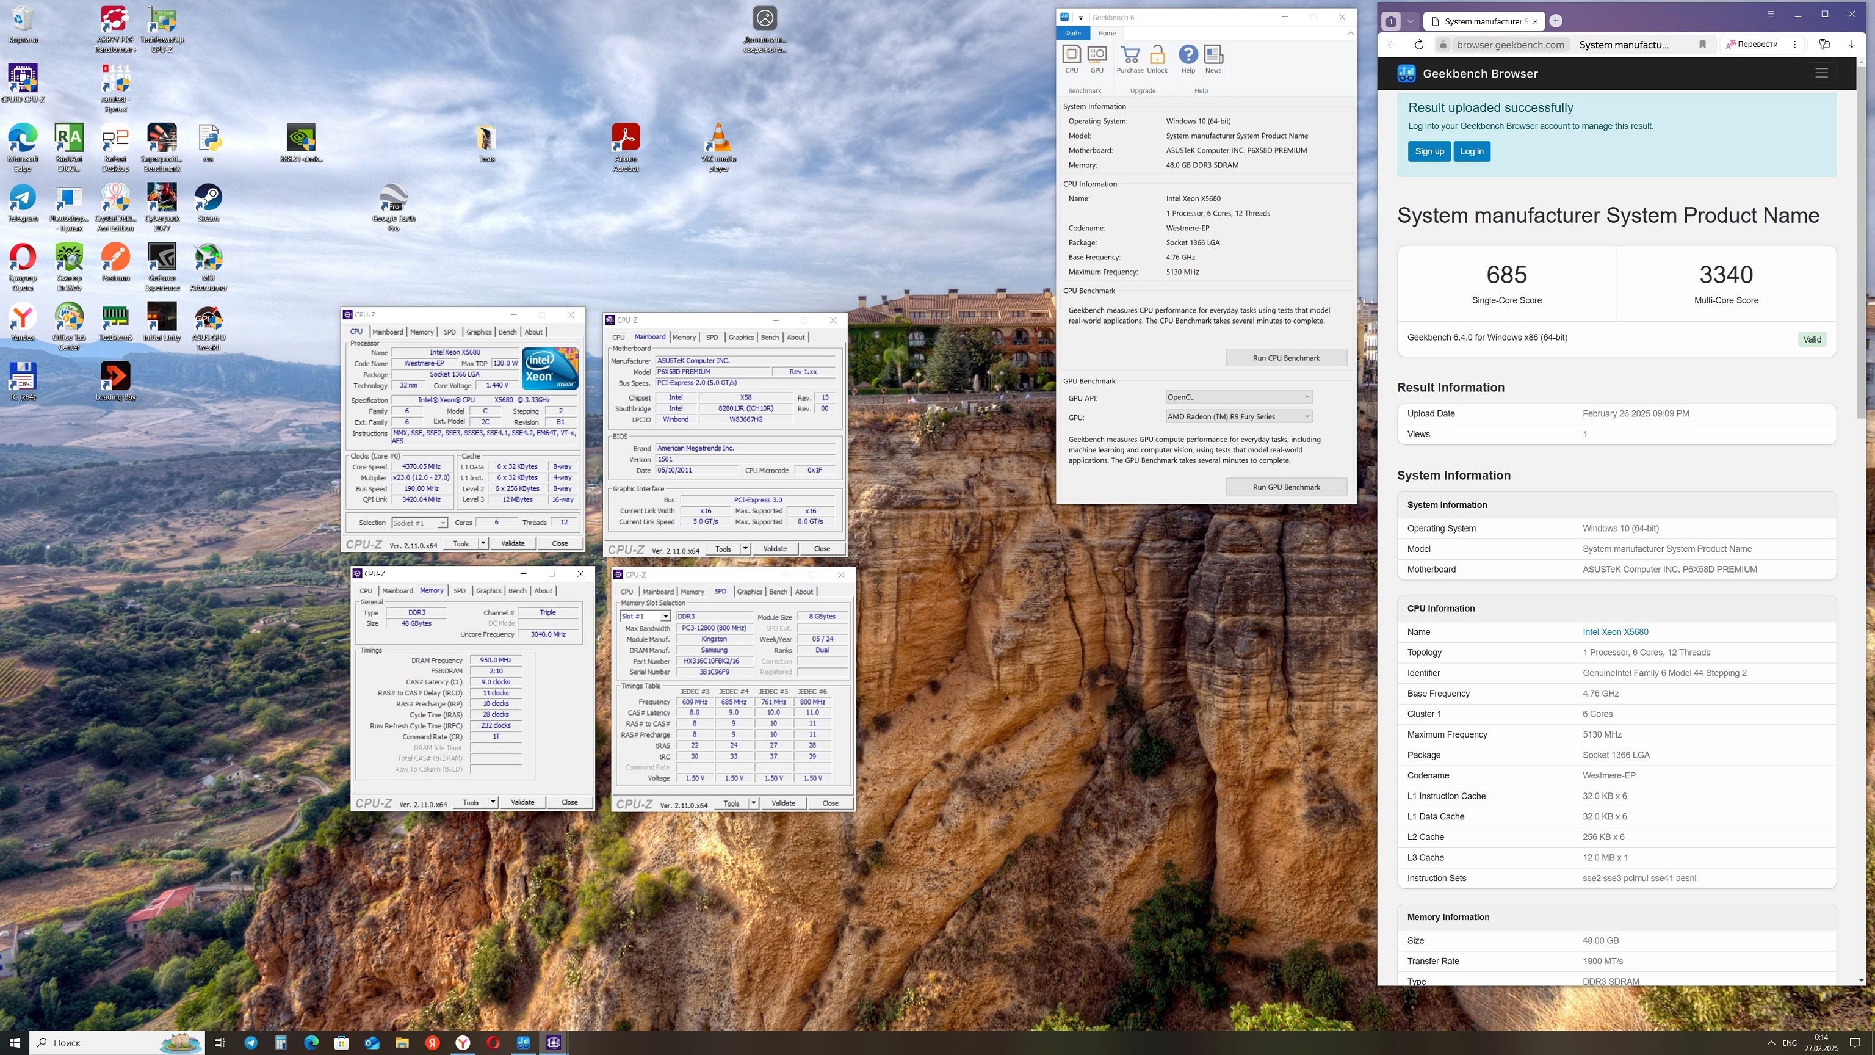Open VLC media player shortcut

point(718,148)
